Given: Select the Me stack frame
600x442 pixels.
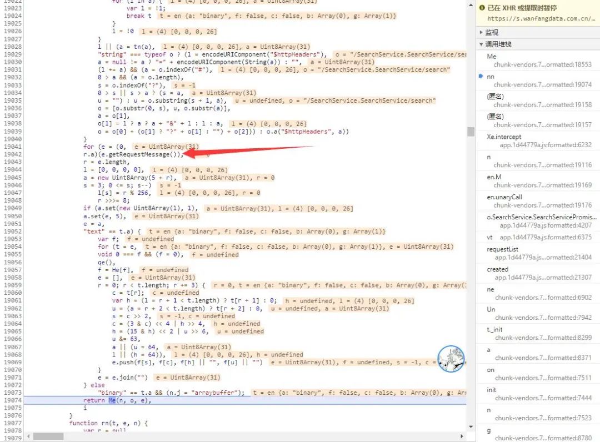Looking at the screenshot, I should point(491,56).
